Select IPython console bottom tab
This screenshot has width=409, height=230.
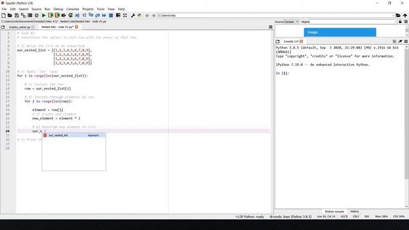click(x=334, y=211)
